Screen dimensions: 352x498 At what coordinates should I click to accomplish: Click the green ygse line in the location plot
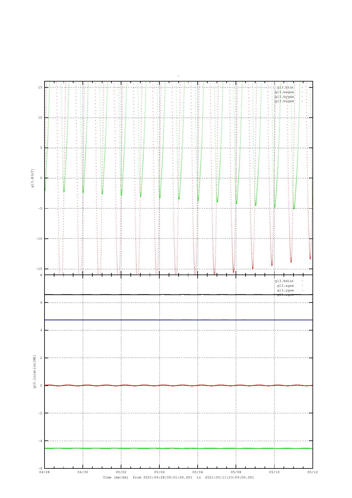tap(179, 448)
